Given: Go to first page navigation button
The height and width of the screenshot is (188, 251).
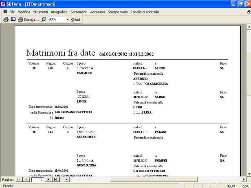Looking at the screenshot, I should coord(19,179).
